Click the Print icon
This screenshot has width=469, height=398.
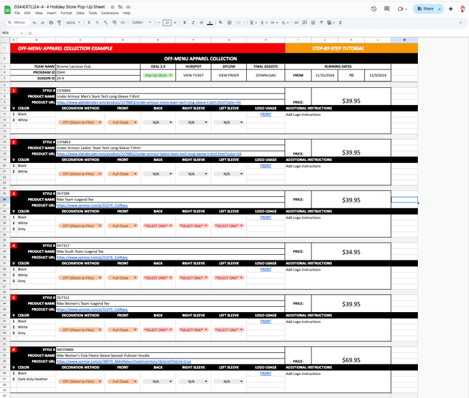tap(50, 22)
